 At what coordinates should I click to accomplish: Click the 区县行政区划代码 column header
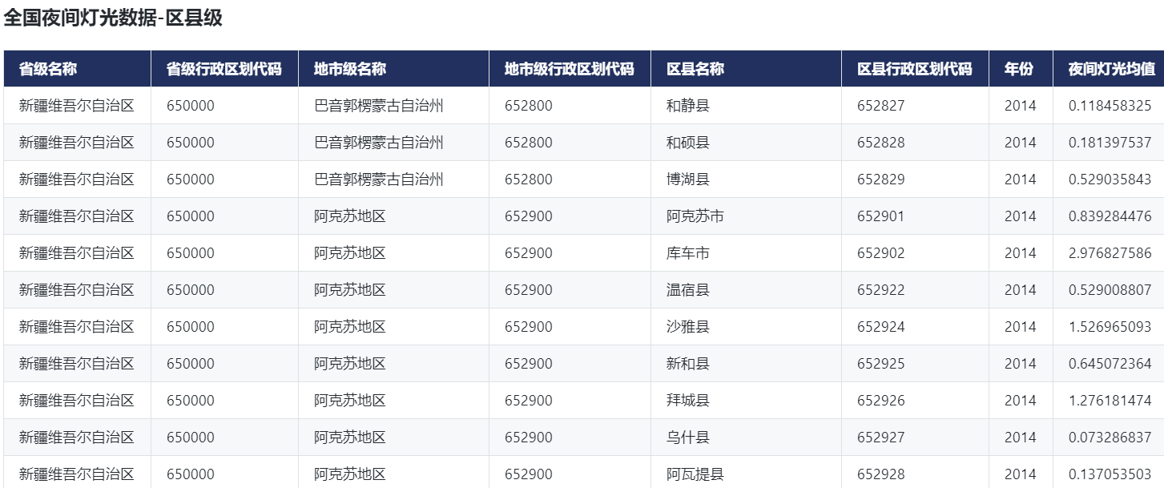pyautogui.click(x=914, y=69)
